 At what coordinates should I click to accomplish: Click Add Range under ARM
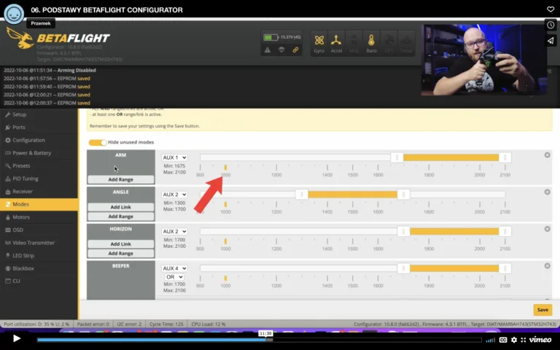click(121, 179)
